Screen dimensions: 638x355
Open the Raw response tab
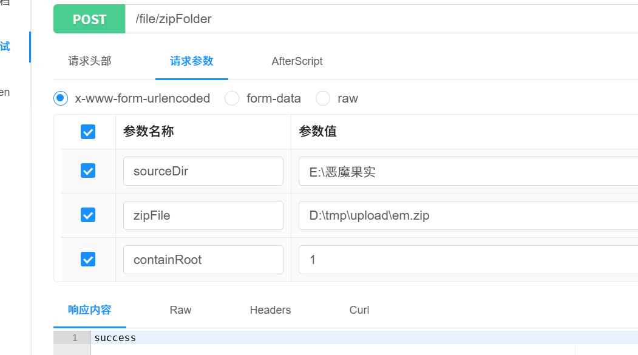point(180,310)
